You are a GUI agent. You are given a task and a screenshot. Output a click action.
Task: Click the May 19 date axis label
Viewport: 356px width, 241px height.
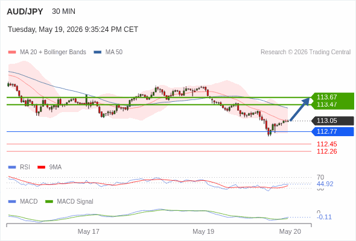(203, 231)
